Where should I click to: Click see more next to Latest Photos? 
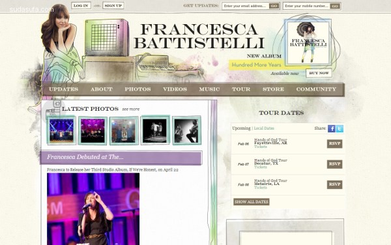click(131, 109)
